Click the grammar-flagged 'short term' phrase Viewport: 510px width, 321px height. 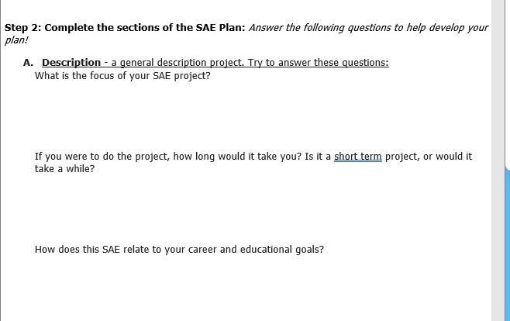coord(358,157)
